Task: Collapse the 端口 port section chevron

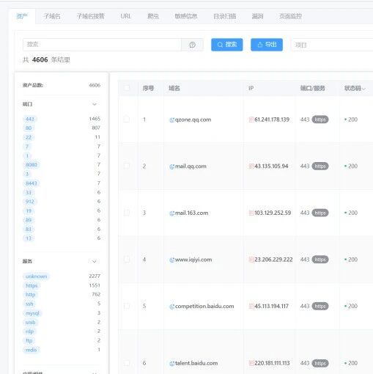Action: (x=95, y=104)
